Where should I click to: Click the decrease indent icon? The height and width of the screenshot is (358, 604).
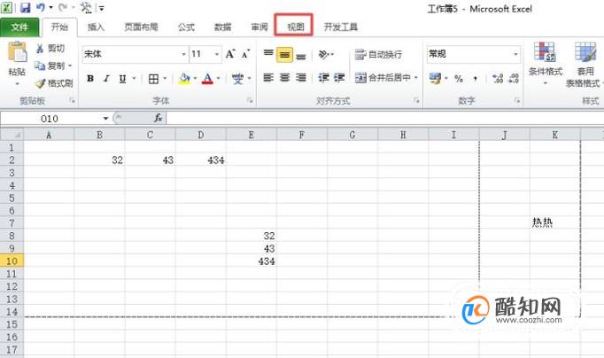click(323, 77)
